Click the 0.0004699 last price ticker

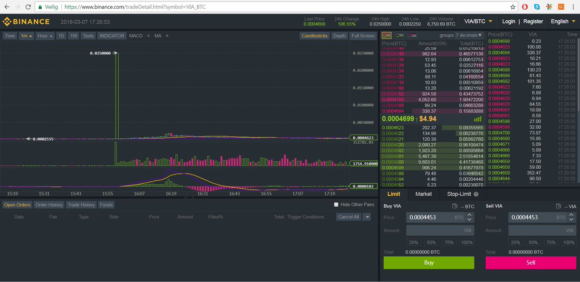(314, 24)
